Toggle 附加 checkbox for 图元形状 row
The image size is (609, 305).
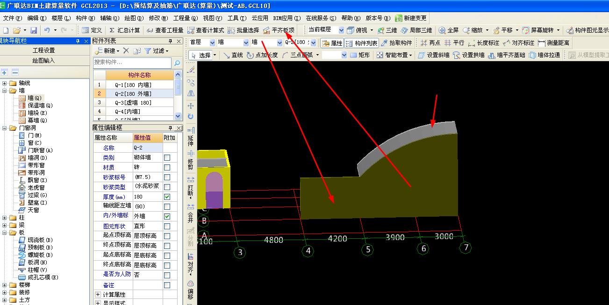click(x=167, y=227)
